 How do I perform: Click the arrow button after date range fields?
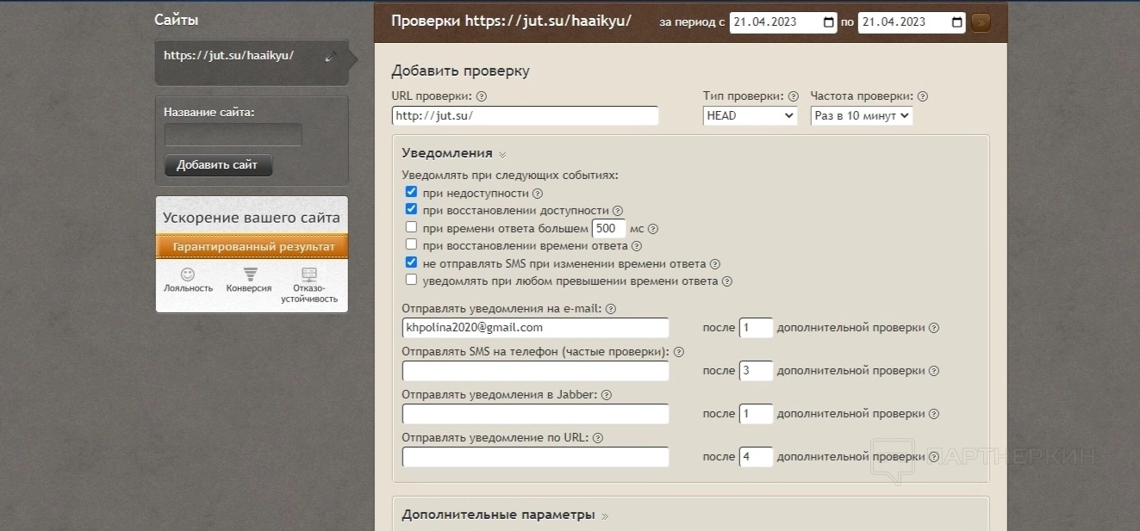coord(981,22)
